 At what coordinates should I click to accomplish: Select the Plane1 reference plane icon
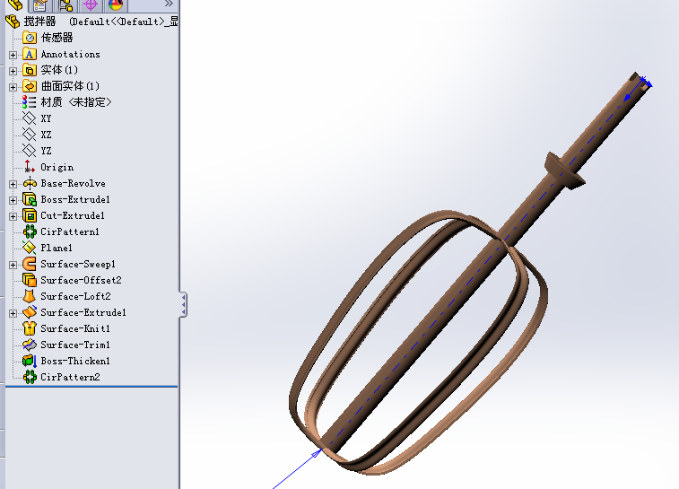coord(30,248)
